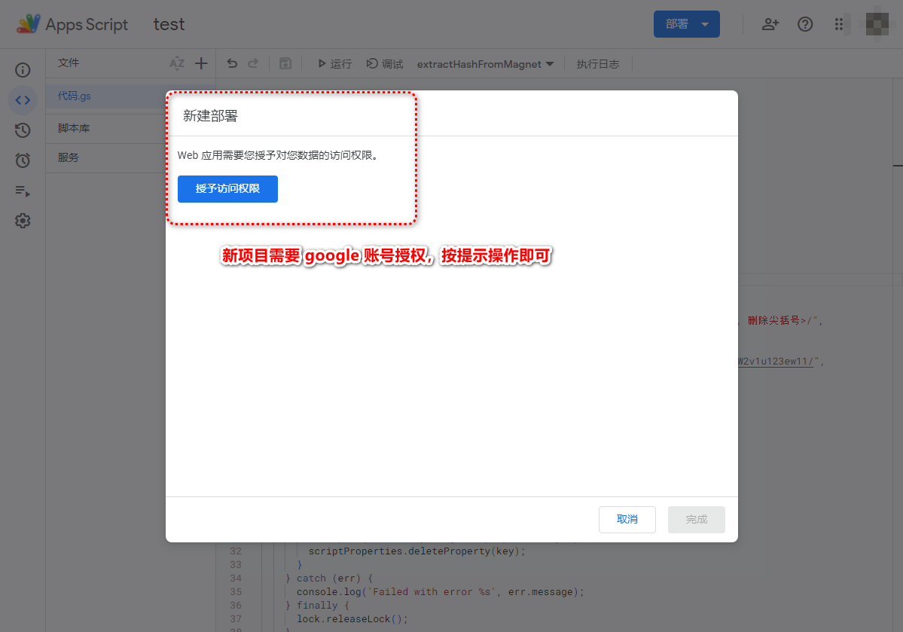The width and height of the screenshot is (903, 632).
Task: Open the Overview info icon in sidebar
Action: click(x=23, y=70)
